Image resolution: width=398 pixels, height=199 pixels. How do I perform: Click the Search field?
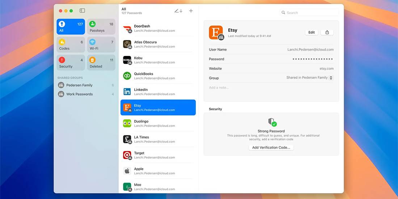(x=309, y=12)
